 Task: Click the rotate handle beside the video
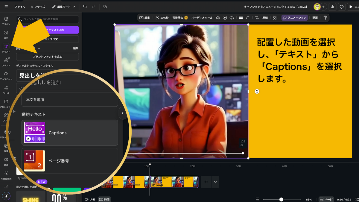[x=257, y=91]
